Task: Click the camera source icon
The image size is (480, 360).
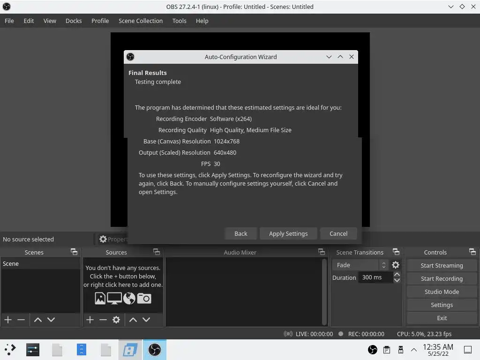Action: [144, 298]
